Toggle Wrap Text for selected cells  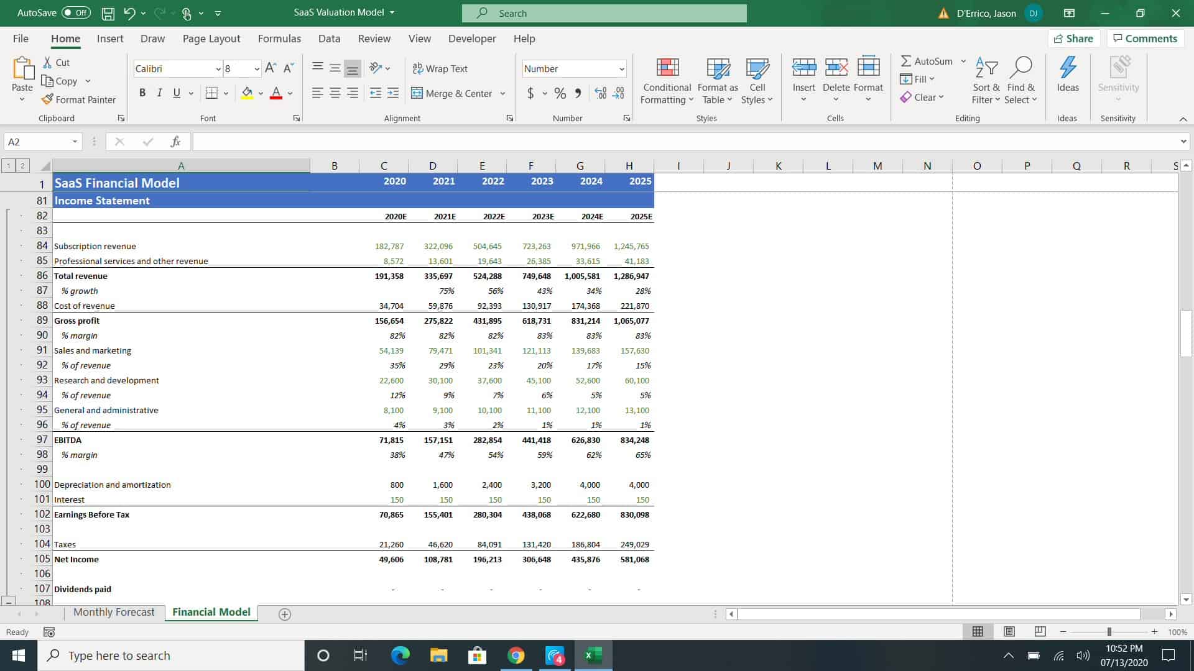(440, 68)
